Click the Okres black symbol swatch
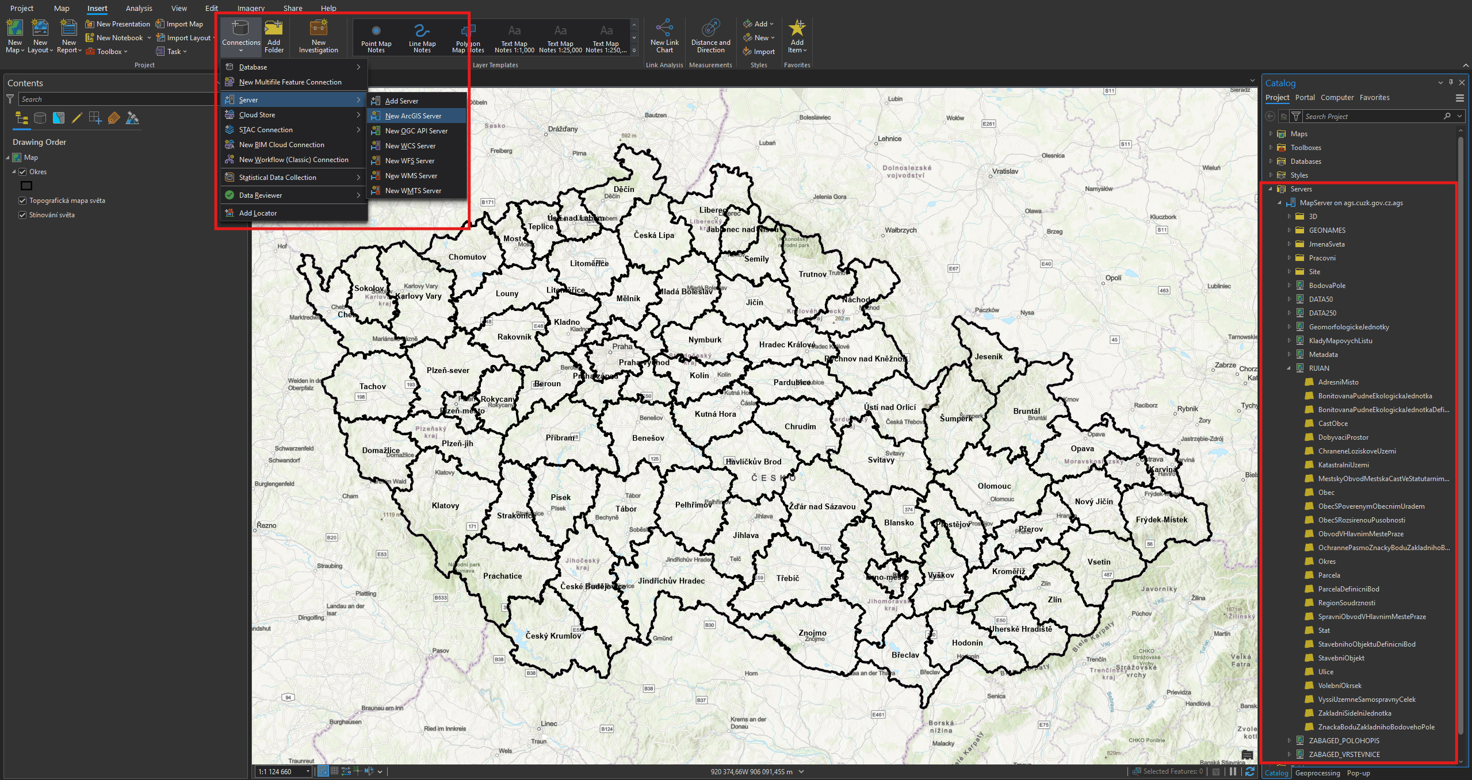 click(26, 186)
